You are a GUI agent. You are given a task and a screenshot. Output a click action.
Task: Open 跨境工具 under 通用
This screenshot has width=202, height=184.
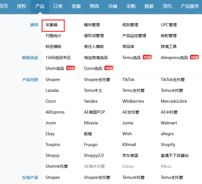pyautogui.click(x=169, y=47)
